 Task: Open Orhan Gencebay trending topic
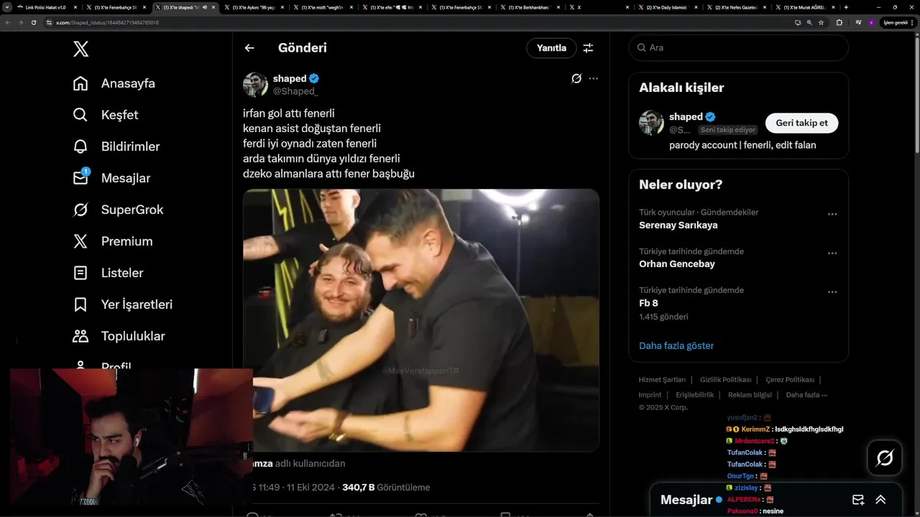point(676,264)
